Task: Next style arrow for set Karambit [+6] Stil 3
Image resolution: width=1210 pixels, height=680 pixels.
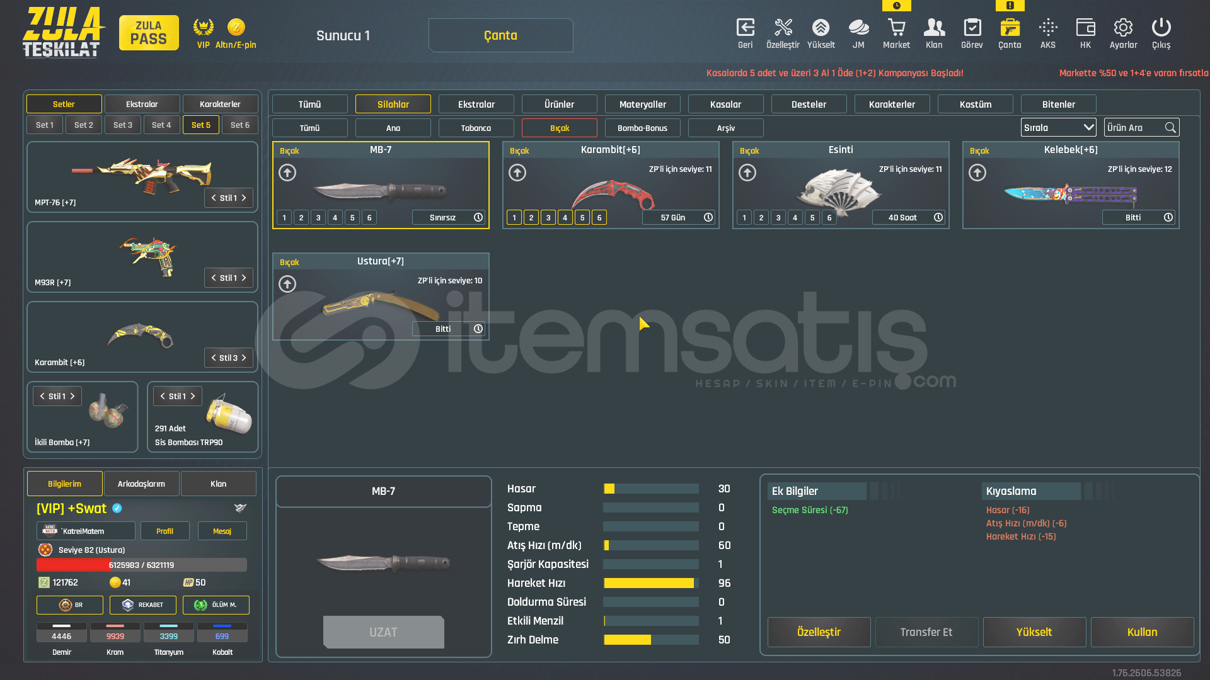Action: tap(245, 358)
